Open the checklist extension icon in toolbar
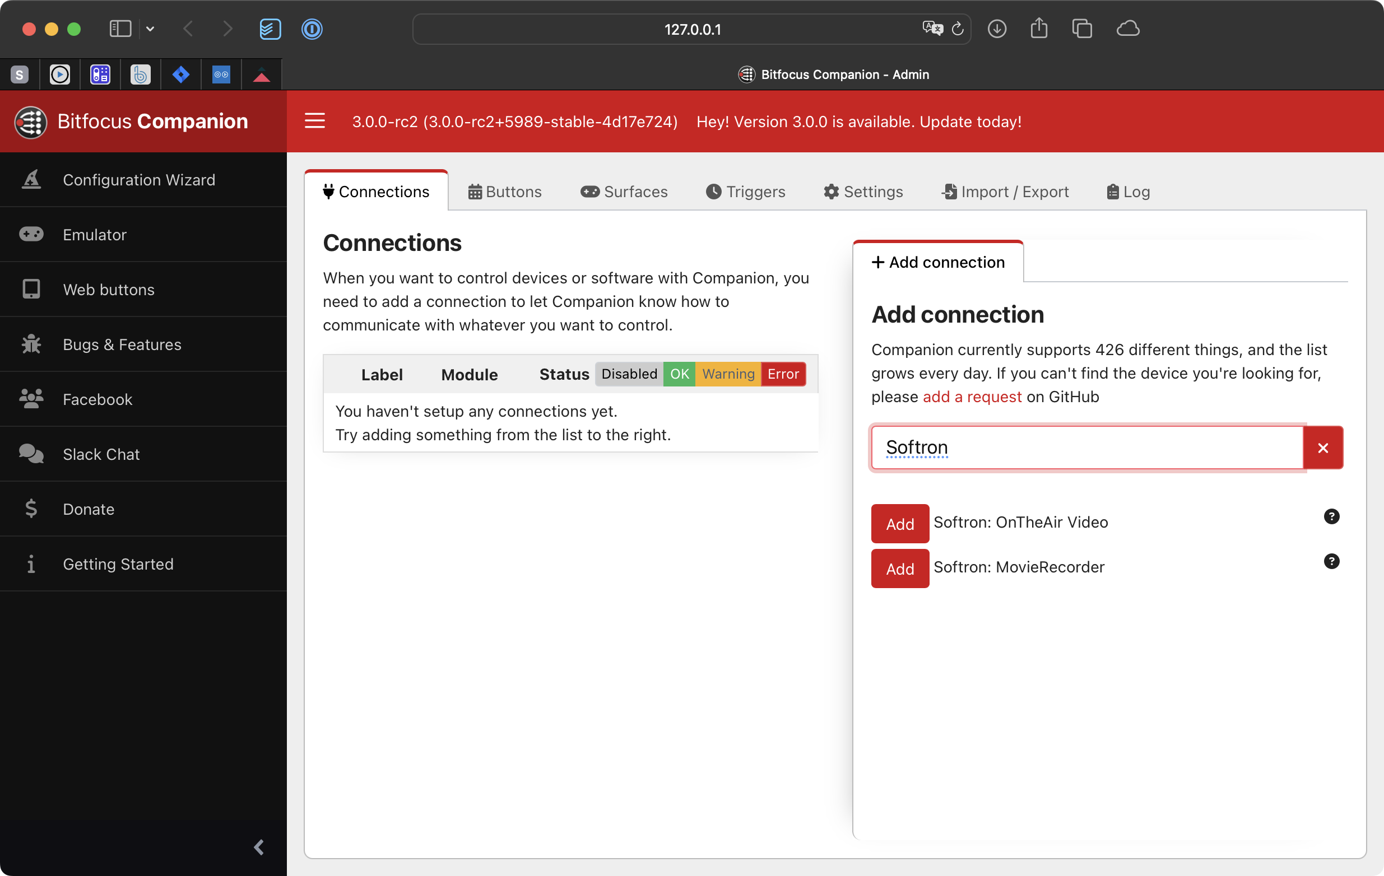1384x876 pixels. [270, 29]
